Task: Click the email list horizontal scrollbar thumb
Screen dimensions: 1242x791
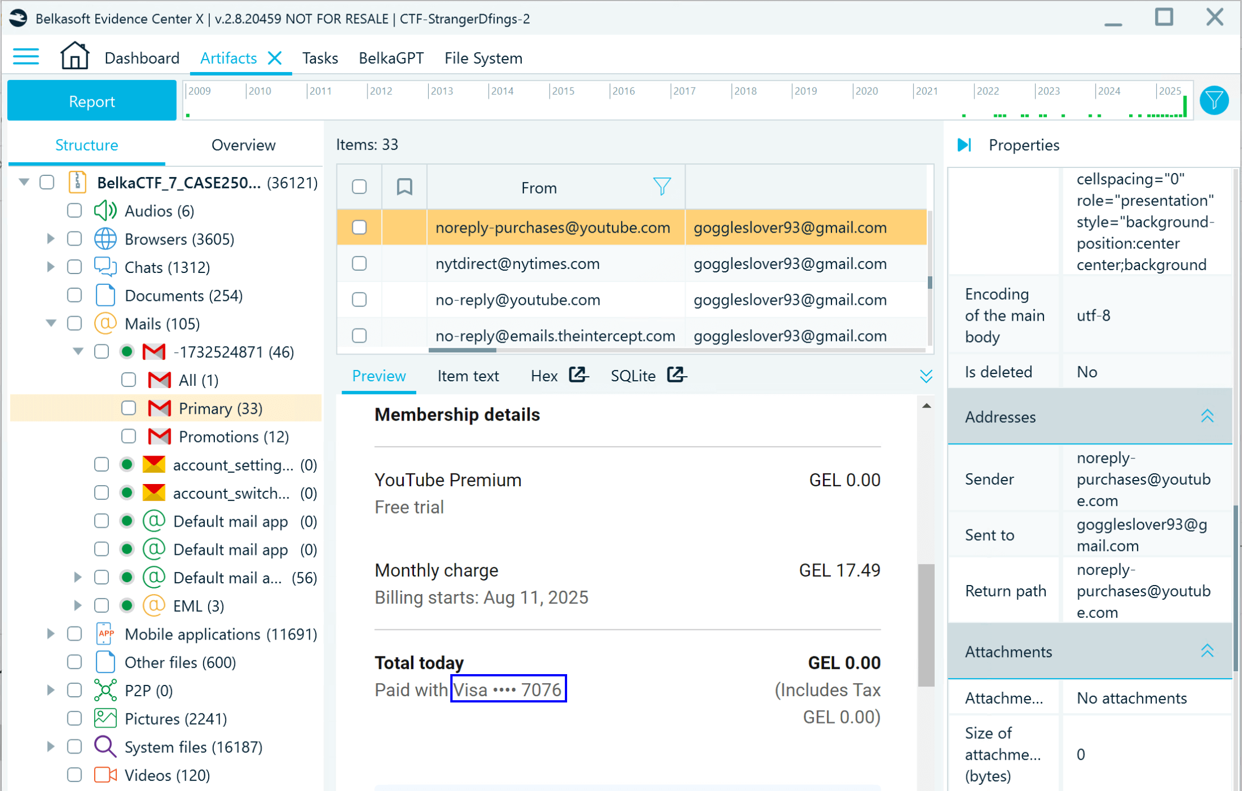Action: 462,350
